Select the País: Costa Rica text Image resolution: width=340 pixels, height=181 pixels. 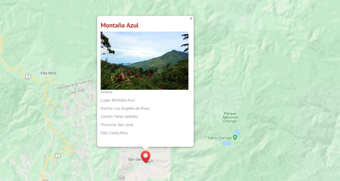(x=114, y=133)
